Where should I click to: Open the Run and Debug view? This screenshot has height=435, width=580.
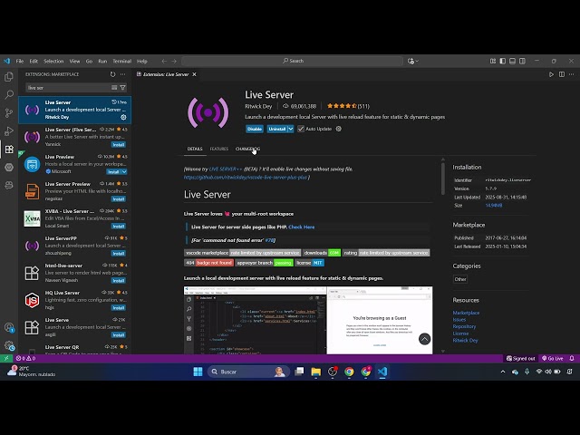(x=9, y=130)
